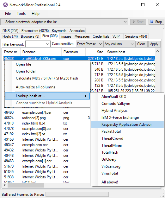Choose Open folder from context menu

point(47,71)
